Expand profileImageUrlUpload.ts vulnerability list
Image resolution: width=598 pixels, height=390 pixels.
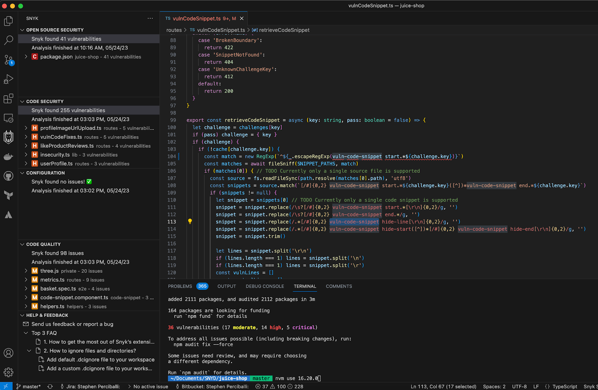(x=26, y=128)
